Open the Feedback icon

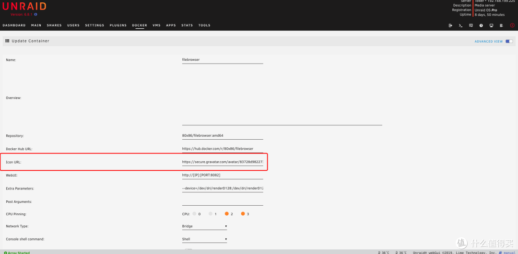click(471, 25)
